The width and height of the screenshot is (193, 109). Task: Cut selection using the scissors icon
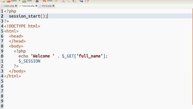coord(63,1)
